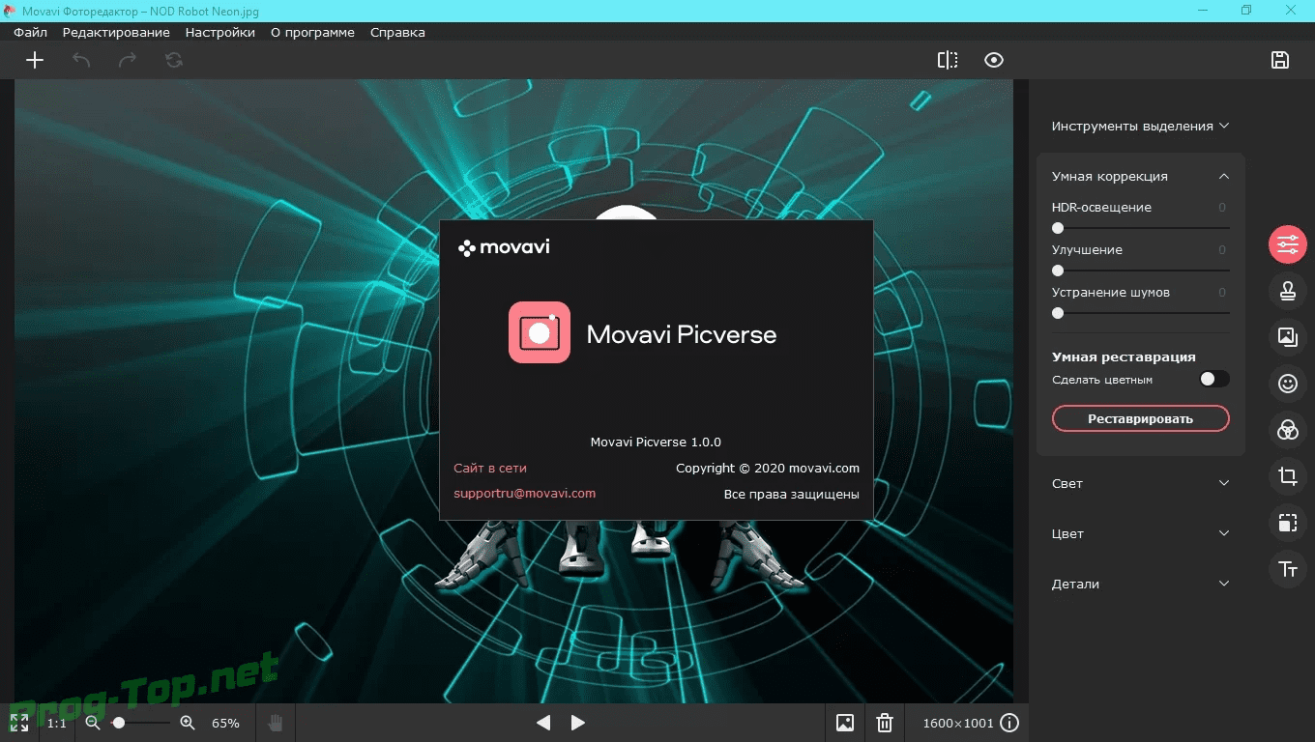Screen dimensions: 1315x742
Task: Open the 'Настройки' menu
Action: coord(219,32)
